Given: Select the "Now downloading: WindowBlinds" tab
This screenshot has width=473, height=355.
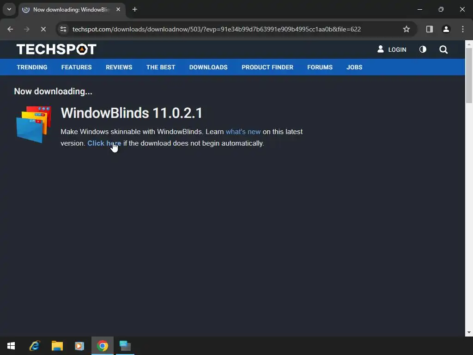Looking at the screenshot, I should [72, 10].
